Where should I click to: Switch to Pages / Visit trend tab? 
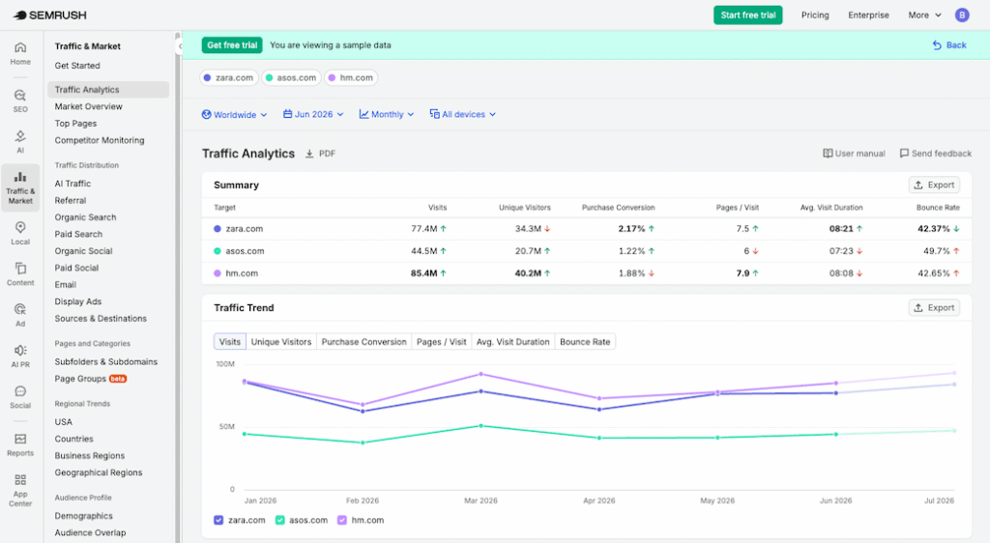(441, 342)
